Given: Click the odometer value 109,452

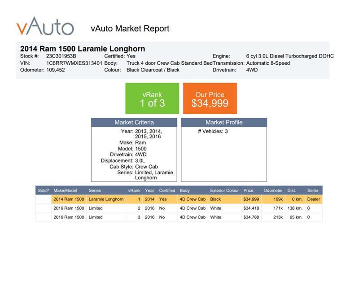Looking at the screenshot, I should pos(55,70).
